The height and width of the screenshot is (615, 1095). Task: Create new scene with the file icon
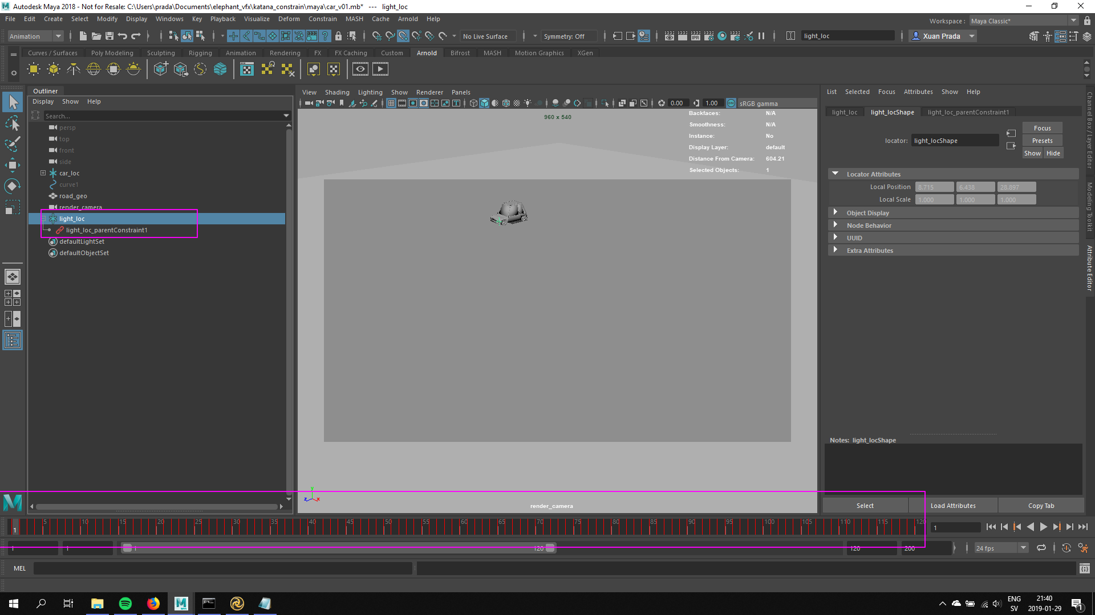[x=83, y=36]
